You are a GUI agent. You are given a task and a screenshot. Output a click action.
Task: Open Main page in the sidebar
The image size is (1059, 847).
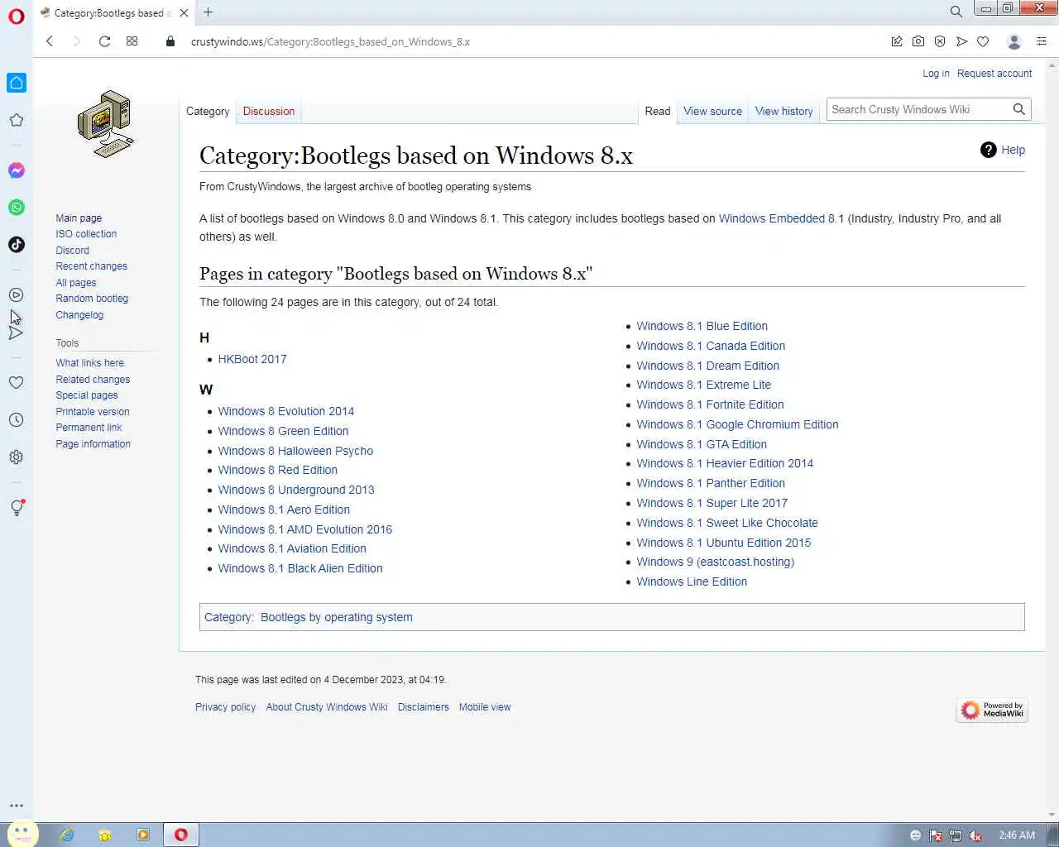click(79, 218)
